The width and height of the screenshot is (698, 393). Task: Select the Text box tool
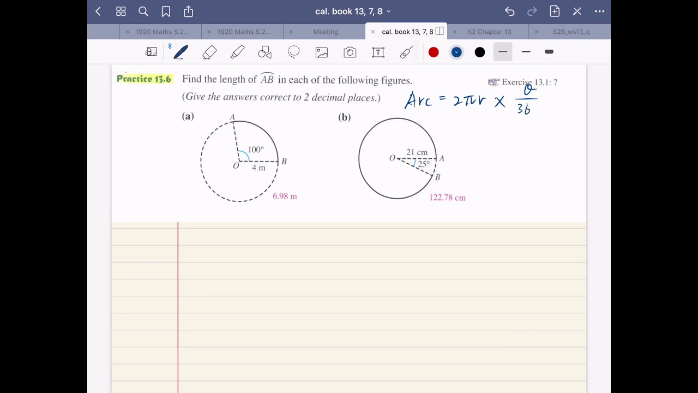click(x=378, y=52)
